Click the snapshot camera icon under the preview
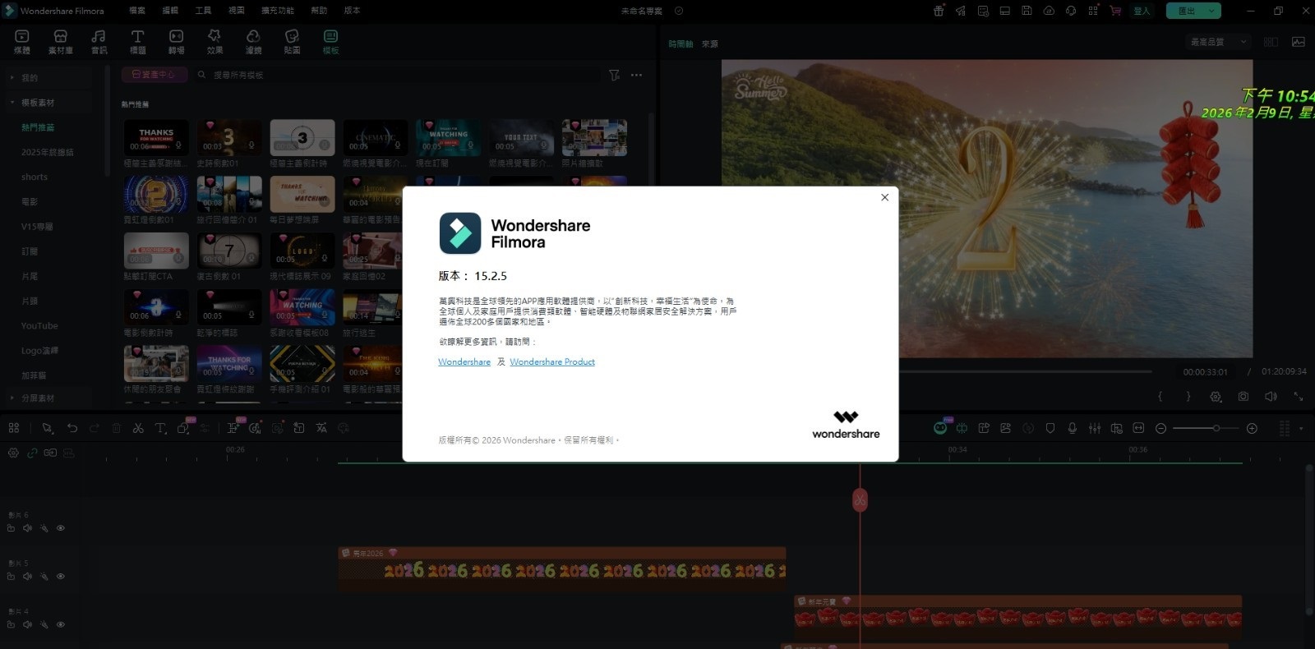The image size is (1315, 649). (1243, 397)
